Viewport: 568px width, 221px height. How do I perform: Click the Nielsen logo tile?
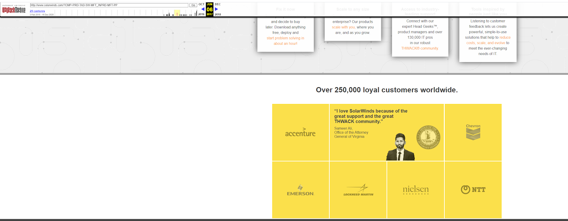click(x=416, y=190)
